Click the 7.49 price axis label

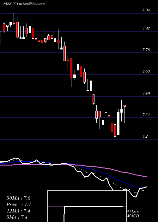(146, 93)
